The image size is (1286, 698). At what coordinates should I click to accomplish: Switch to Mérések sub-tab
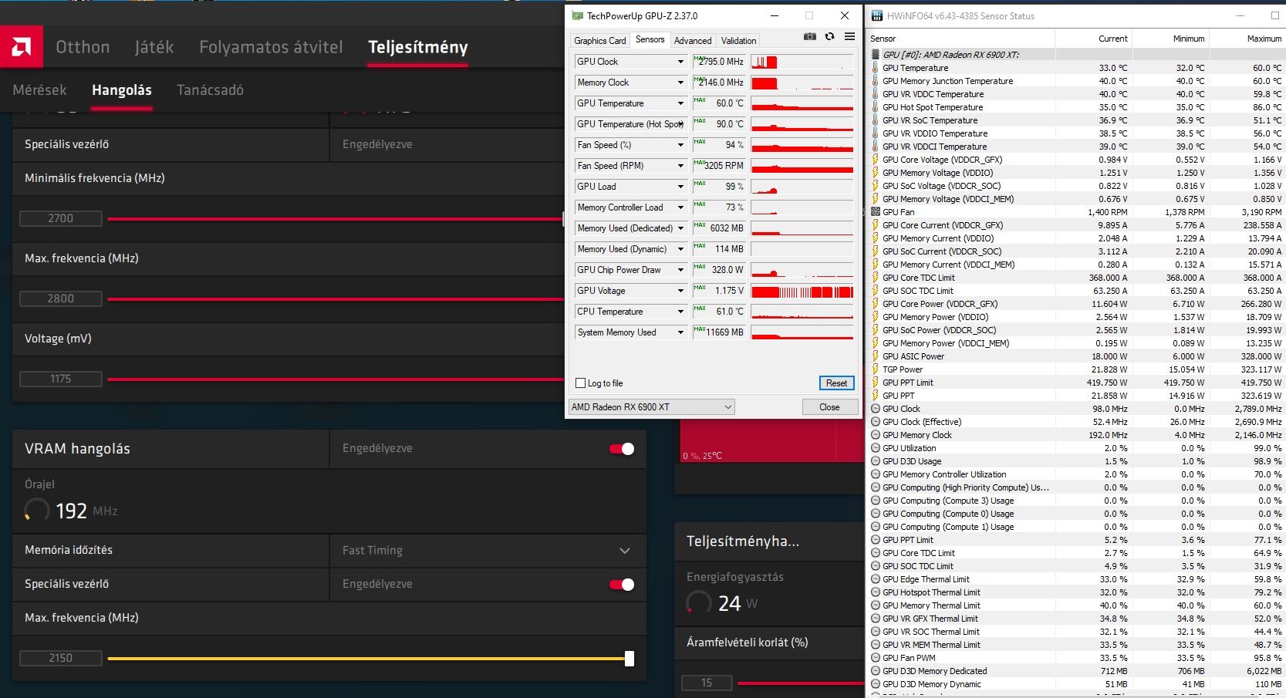tap(39, 90)
